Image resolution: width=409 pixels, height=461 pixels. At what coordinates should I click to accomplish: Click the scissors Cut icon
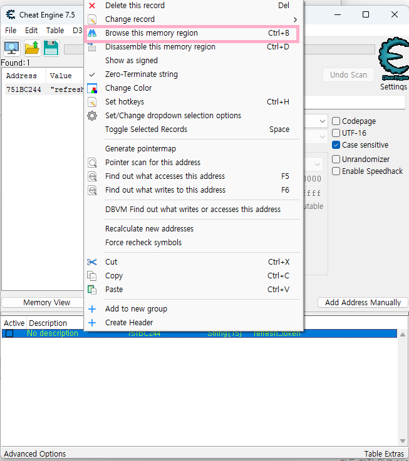pos(92,262)
